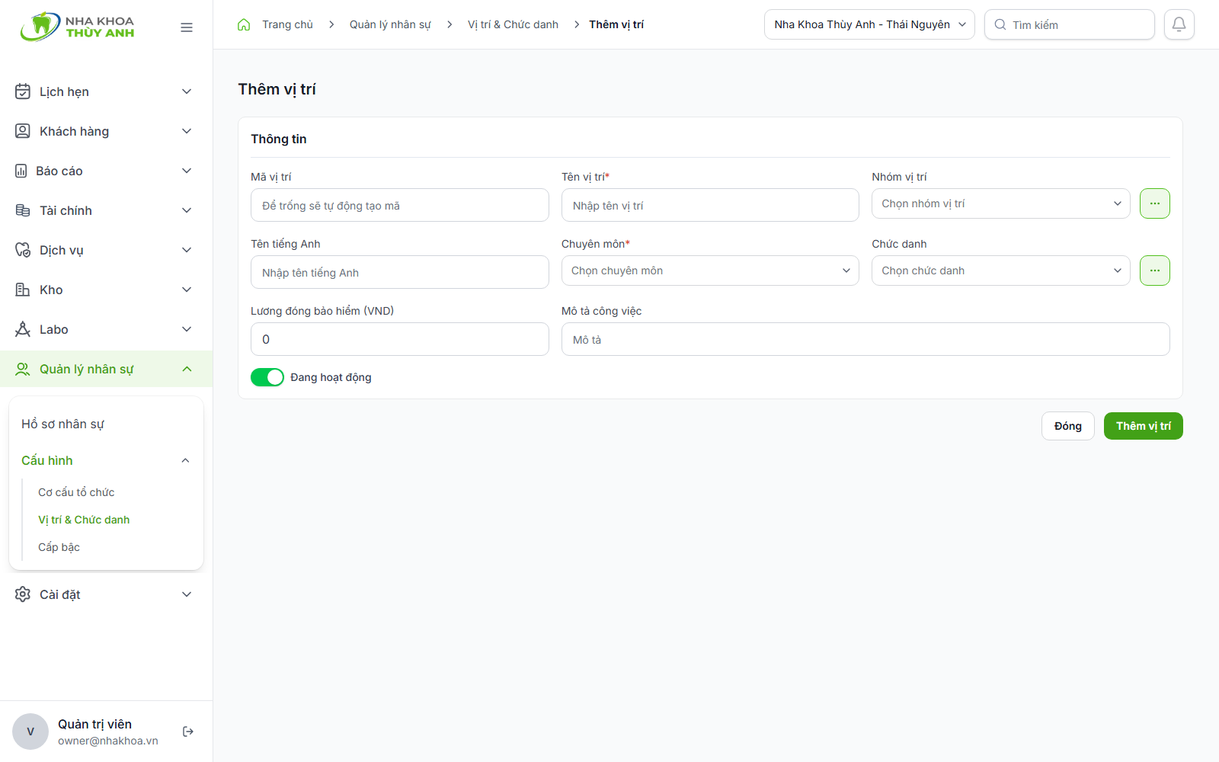This screenshot has height=762, width=1219.
Task: Click the Labo compass icon
Action: coord(23,329)
